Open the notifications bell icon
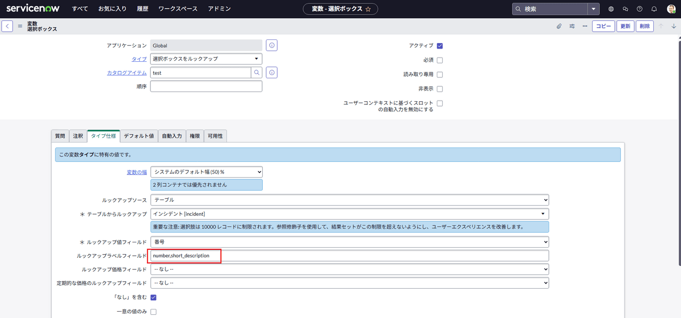This screenshot has height=318, width=681. [x=654, y=9]
